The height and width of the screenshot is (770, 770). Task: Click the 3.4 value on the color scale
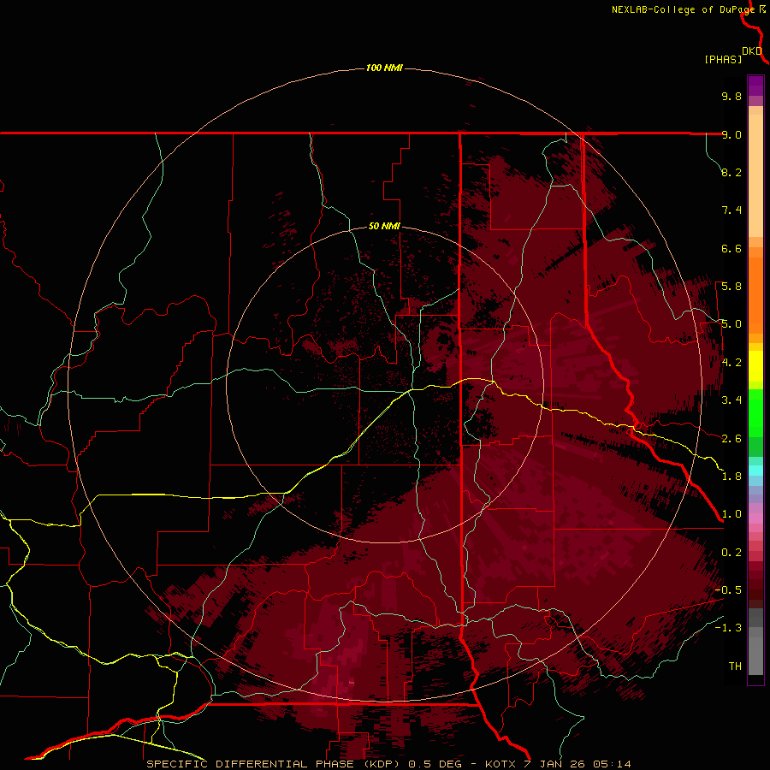pyautogui.click(x=731, y=400)
